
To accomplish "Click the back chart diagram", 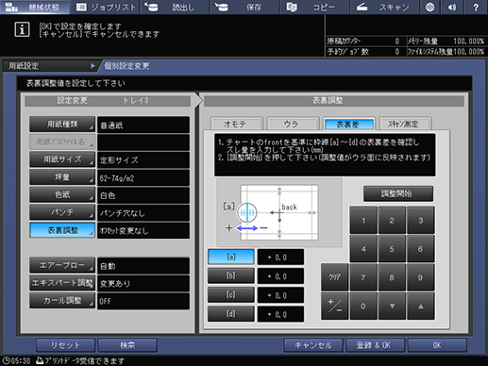I will coord(279,212).
